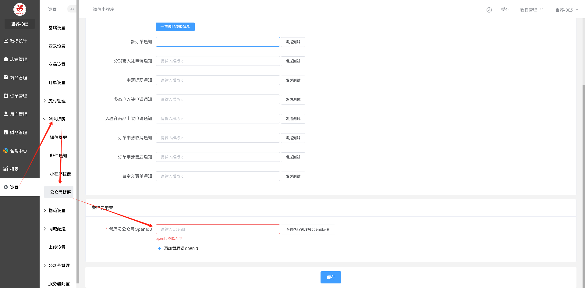
Task: Click the download icon in top bar
Action: click(489, 10)
